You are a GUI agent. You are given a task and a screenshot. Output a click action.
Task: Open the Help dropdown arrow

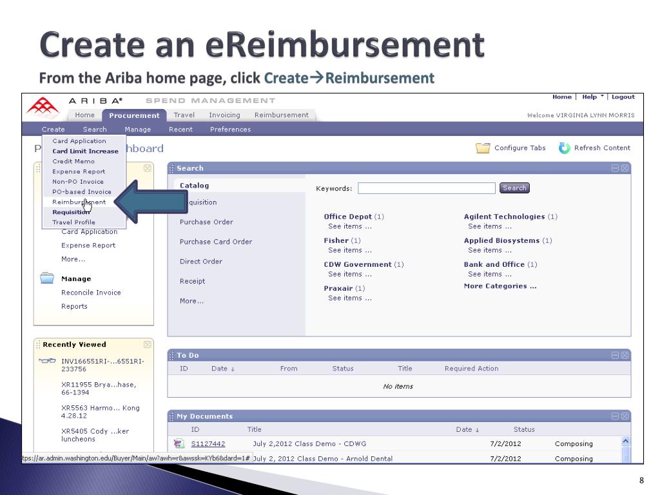click(602, 97)
